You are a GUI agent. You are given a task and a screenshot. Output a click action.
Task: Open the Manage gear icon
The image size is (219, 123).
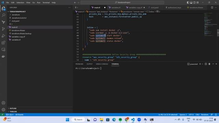[3, 110]
